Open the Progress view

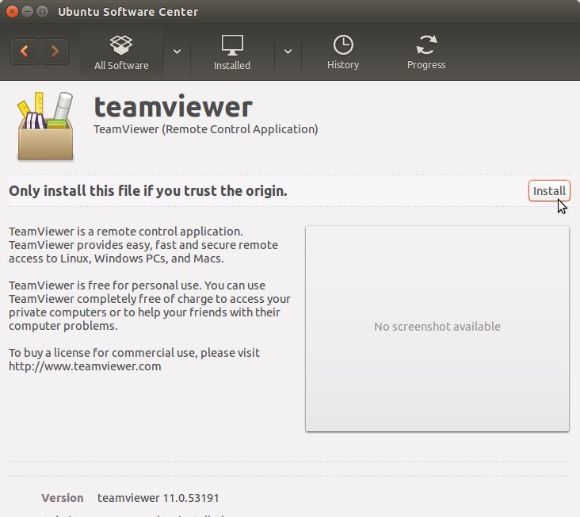click(426, 52)
